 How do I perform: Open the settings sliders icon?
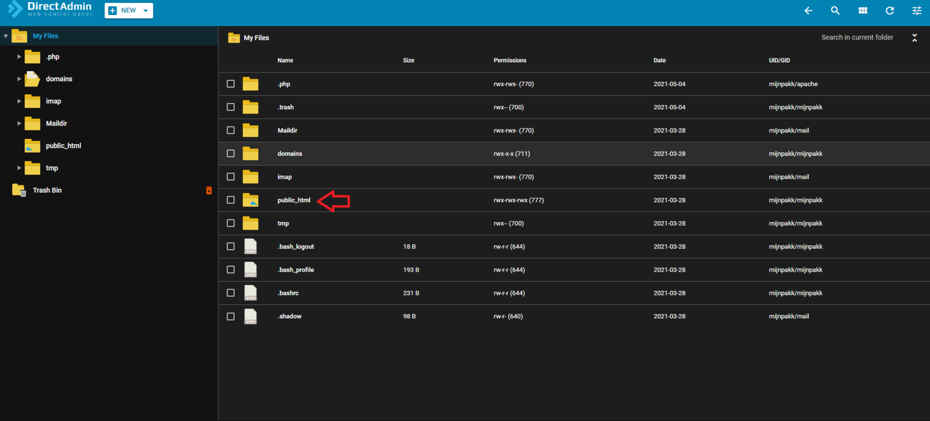coord(917,10)
